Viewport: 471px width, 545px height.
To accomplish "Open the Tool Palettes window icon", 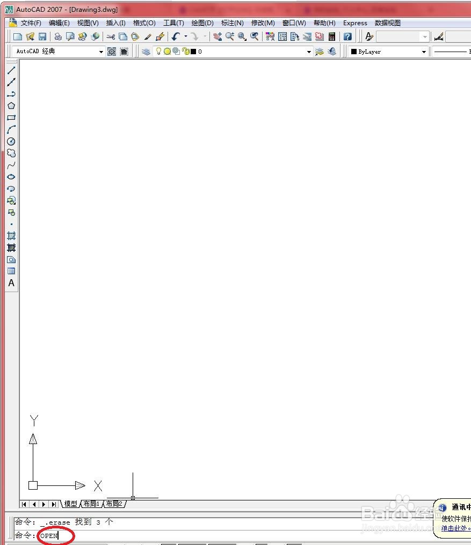I will (295, 37).
